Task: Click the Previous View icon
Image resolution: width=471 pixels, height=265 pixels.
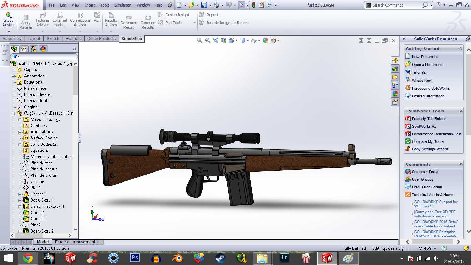Action: click(x=216, y=40)
